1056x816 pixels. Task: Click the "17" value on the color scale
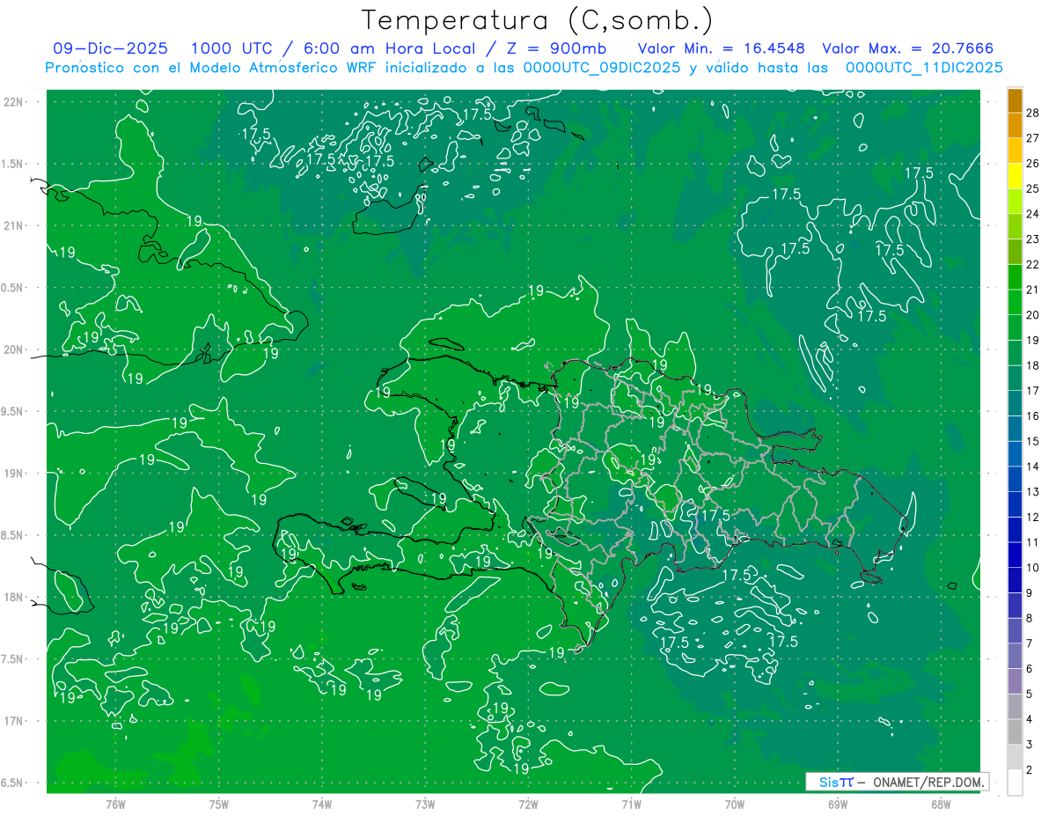click(1033, 391)
